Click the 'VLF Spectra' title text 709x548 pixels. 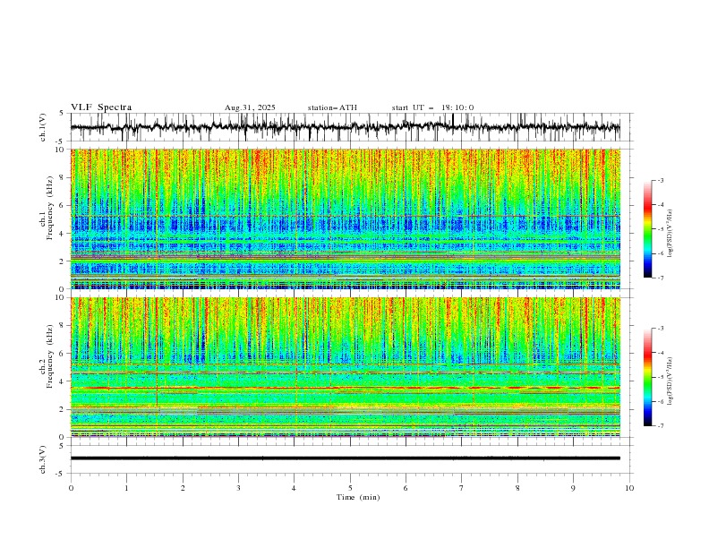click(x=101, y=107)
